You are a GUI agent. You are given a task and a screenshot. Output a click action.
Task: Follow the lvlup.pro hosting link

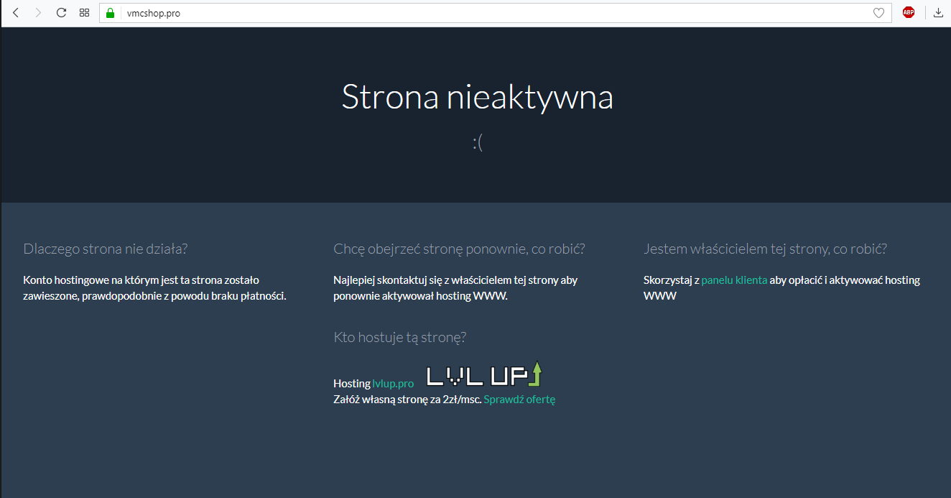pyautogui.click(x=393, y=384)
